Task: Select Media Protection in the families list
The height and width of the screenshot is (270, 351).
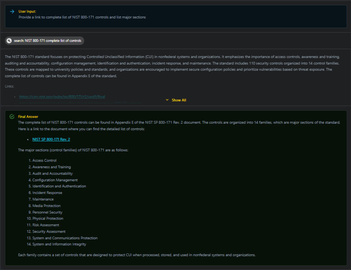Action: (x=47, y=206)
